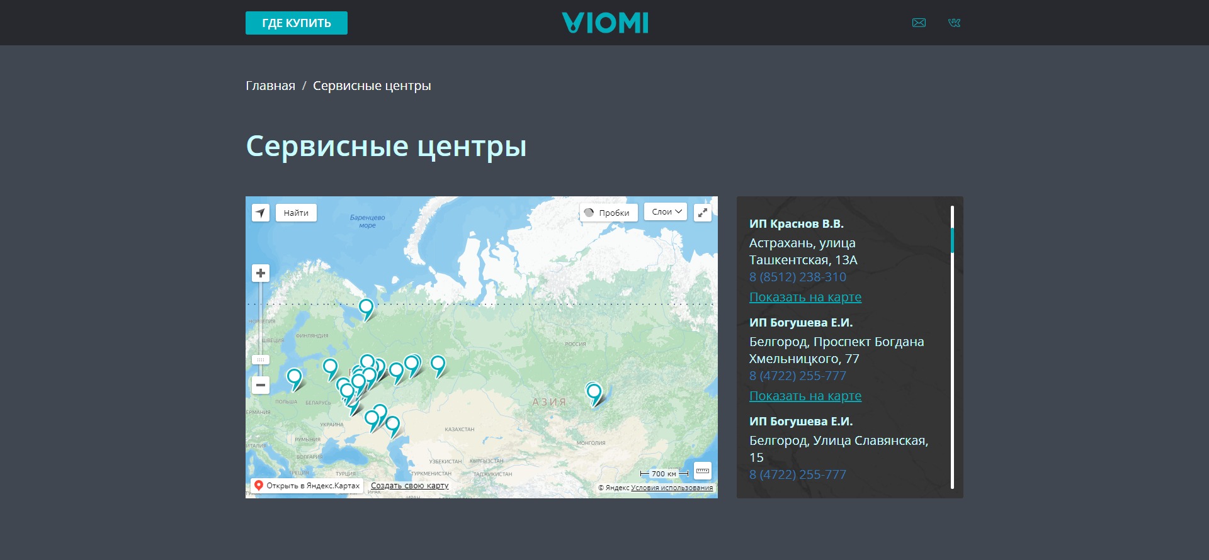The width and height of the screenshot is (1209, 560).
Task: Zoom out the map with minus button
Action: tap(261, 384)
